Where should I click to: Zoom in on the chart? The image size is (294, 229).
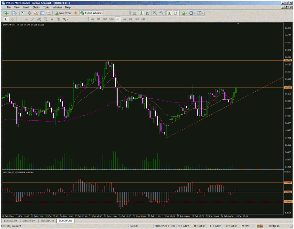(x=155, y=13)
